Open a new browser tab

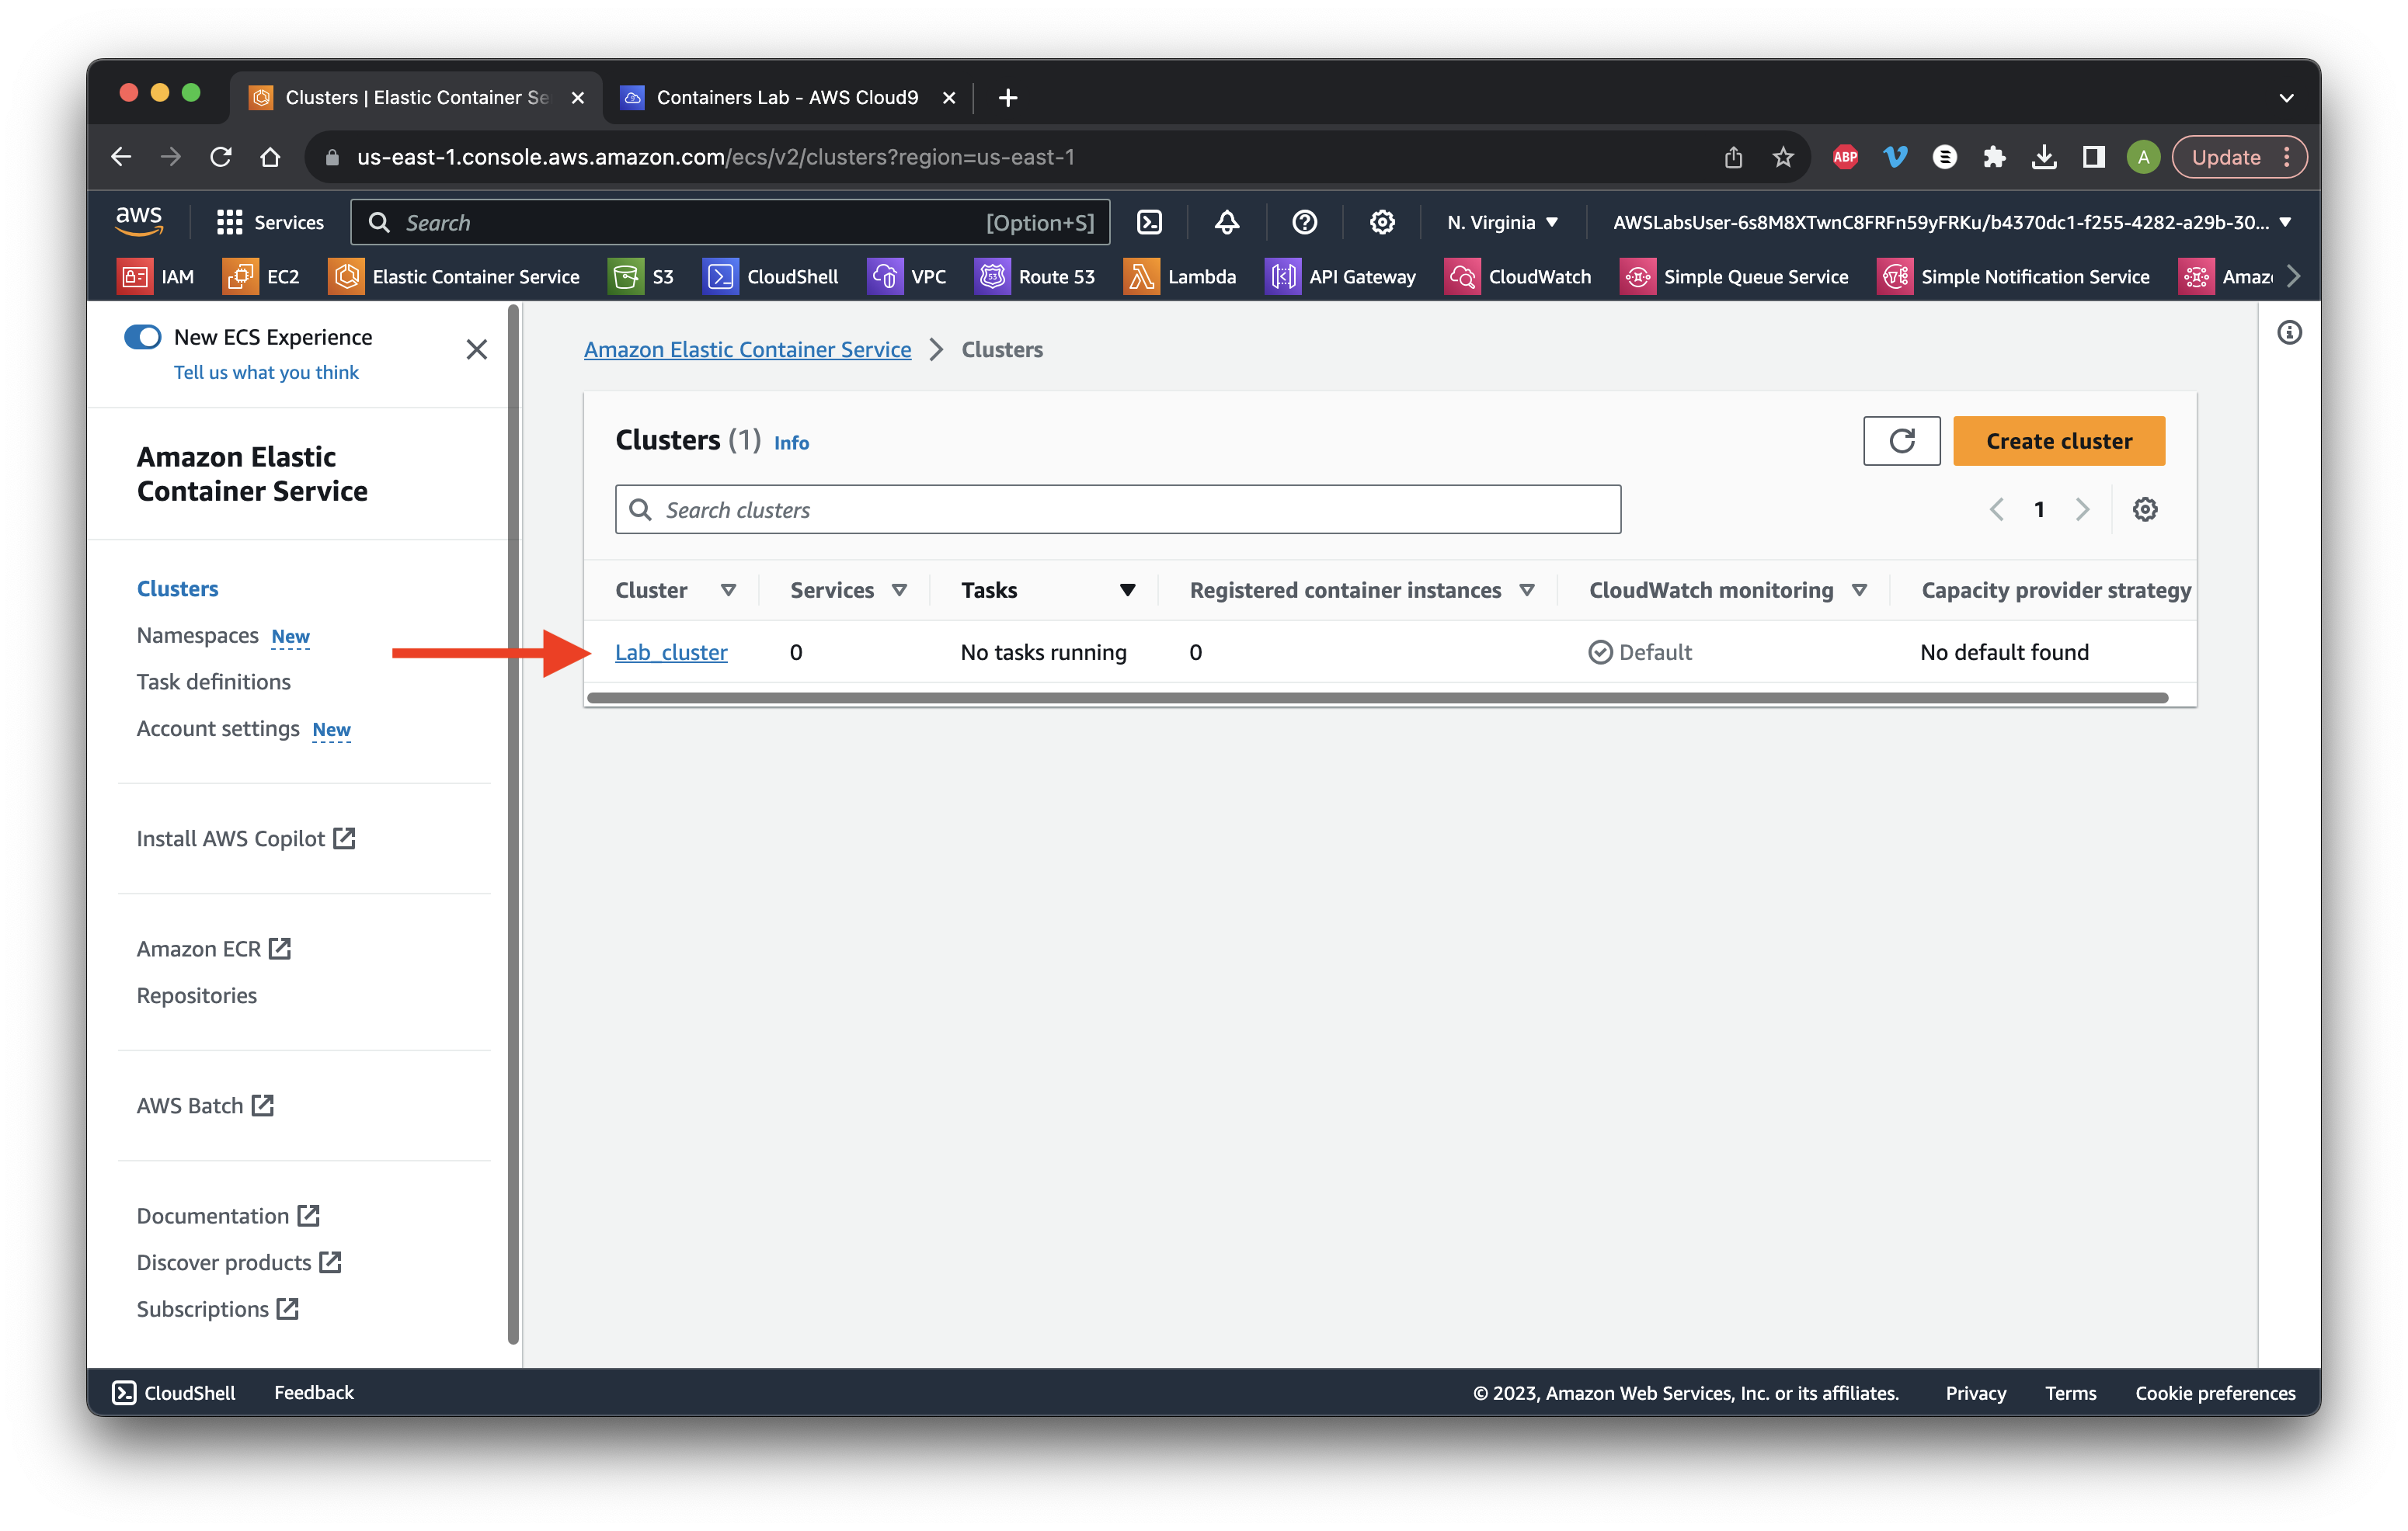pyautogui.click(x=1008, y=97)
